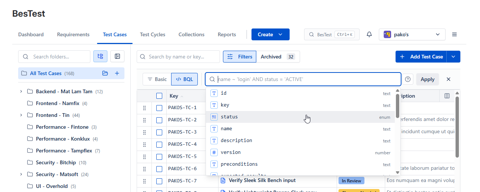The image size is (480, 192).
Task: Check the PAKOS-TC-7 row checkbox
Action: click(159, 181)
